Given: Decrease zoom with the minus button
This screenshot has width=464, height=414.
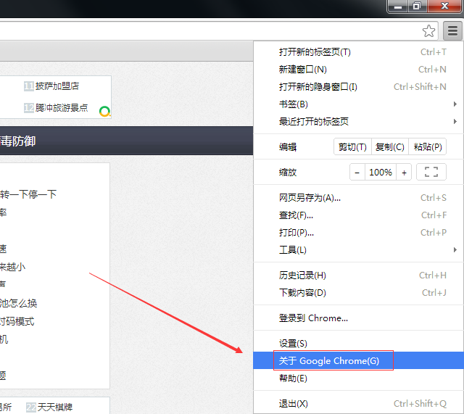Looking at the screenshot, I should click(357, 173).
